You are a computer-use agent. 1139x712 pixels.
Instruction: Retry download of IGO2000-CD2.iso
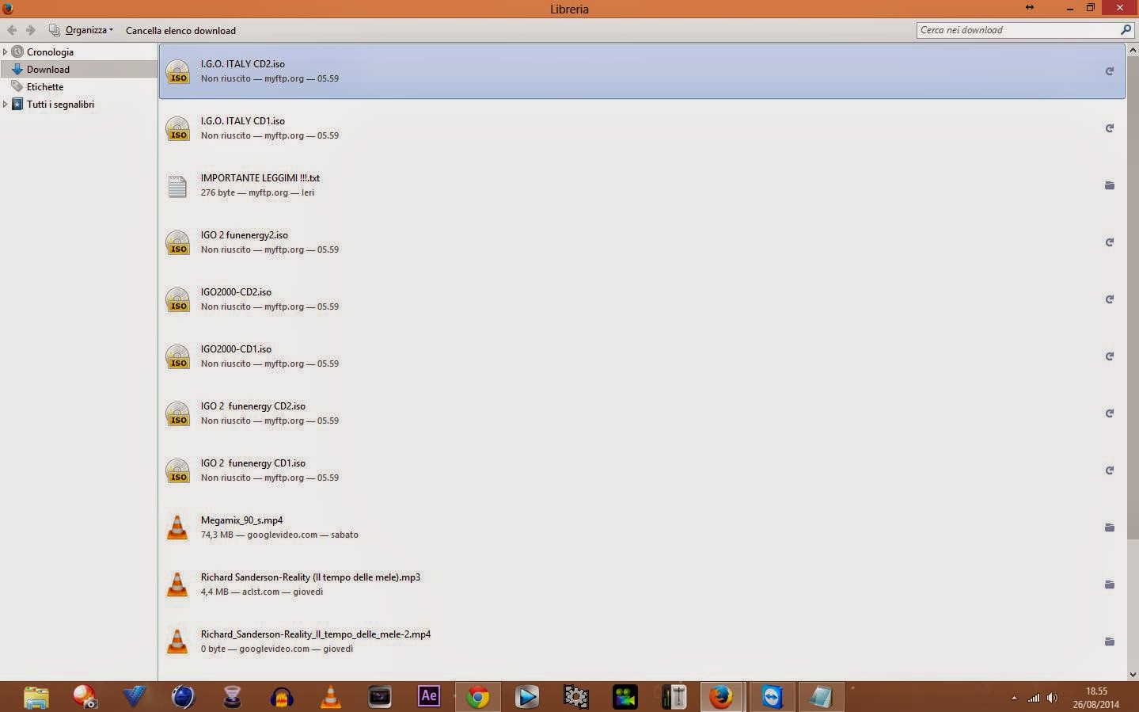1110,299
